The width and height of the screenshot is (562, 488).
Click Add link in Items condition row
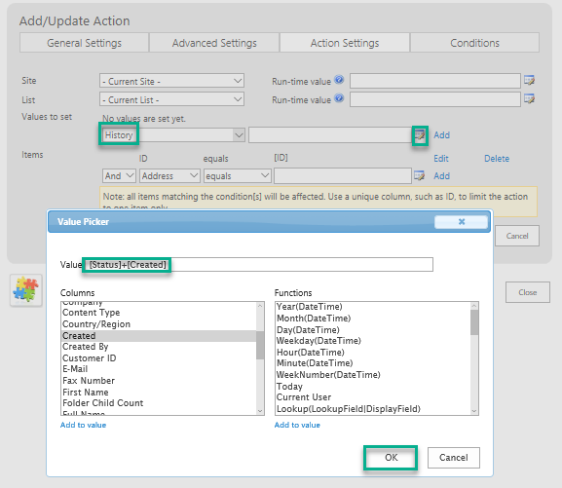pyautogui.click(x=441, y=175)
